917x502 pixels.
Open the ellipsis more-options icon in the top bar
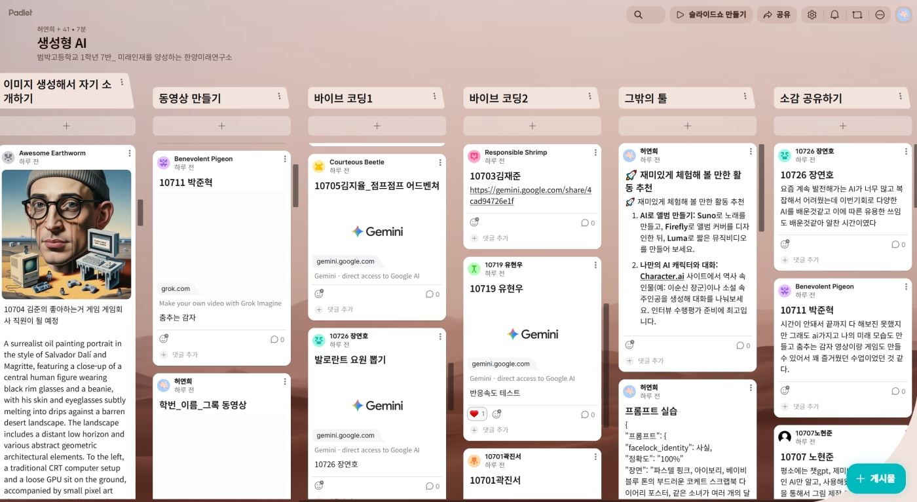pos(880,14)
